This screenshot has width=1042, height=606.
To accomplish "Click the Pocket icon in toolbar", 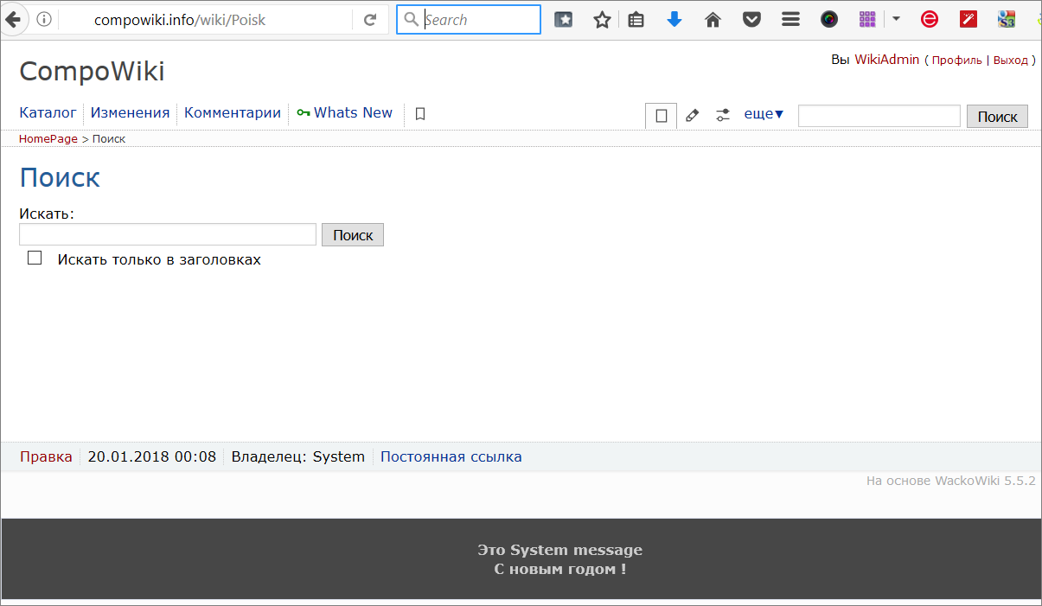I will (x=751, y=19).
